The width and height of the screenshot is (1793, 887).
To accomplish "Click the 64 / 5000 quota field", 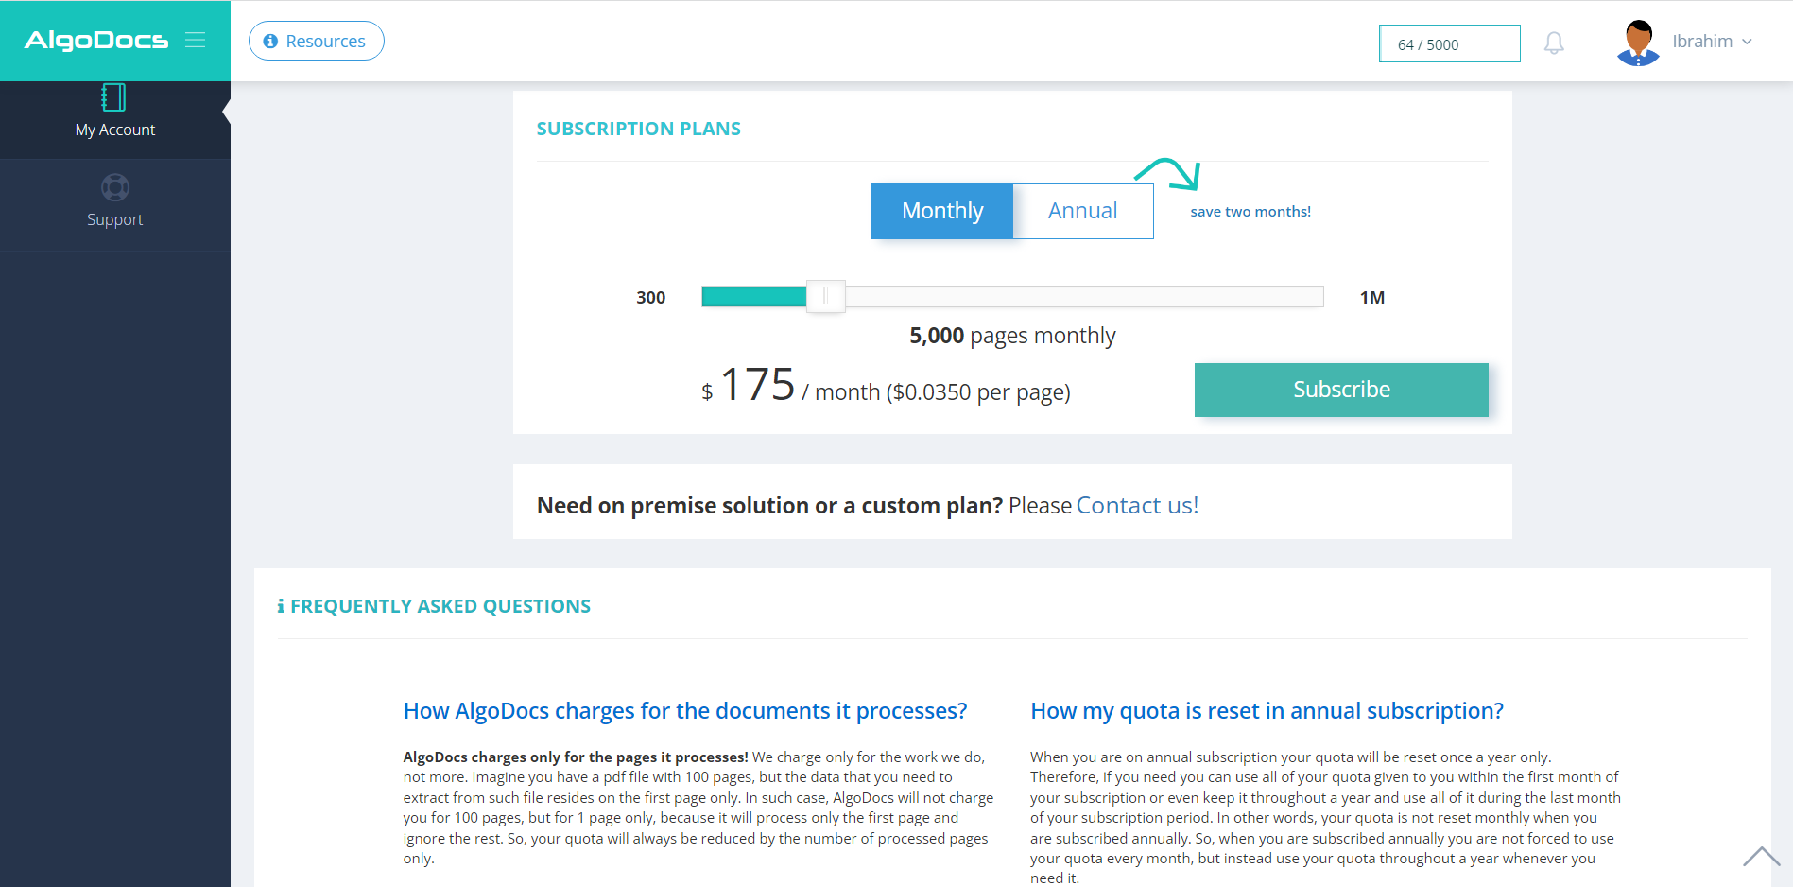I will 1449,43.
